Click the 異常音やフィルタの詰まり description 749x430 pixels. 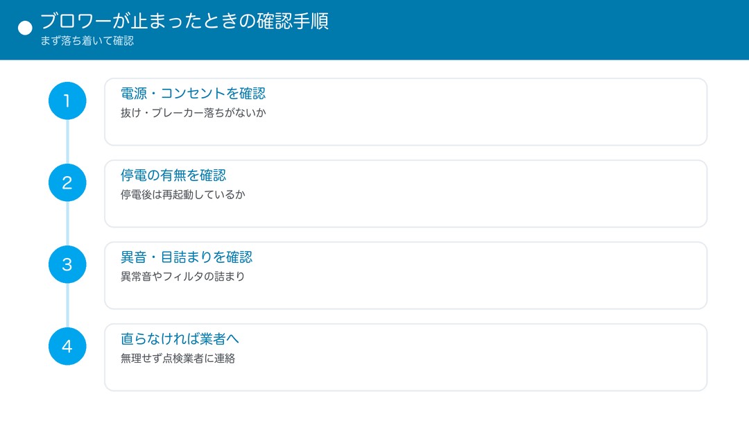[x=182, y=276]
